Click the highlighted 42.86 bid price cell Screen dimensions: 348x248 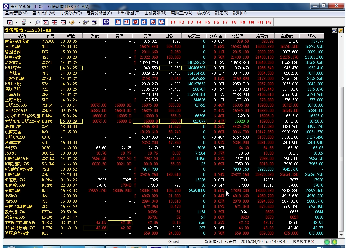pos(95,228)
